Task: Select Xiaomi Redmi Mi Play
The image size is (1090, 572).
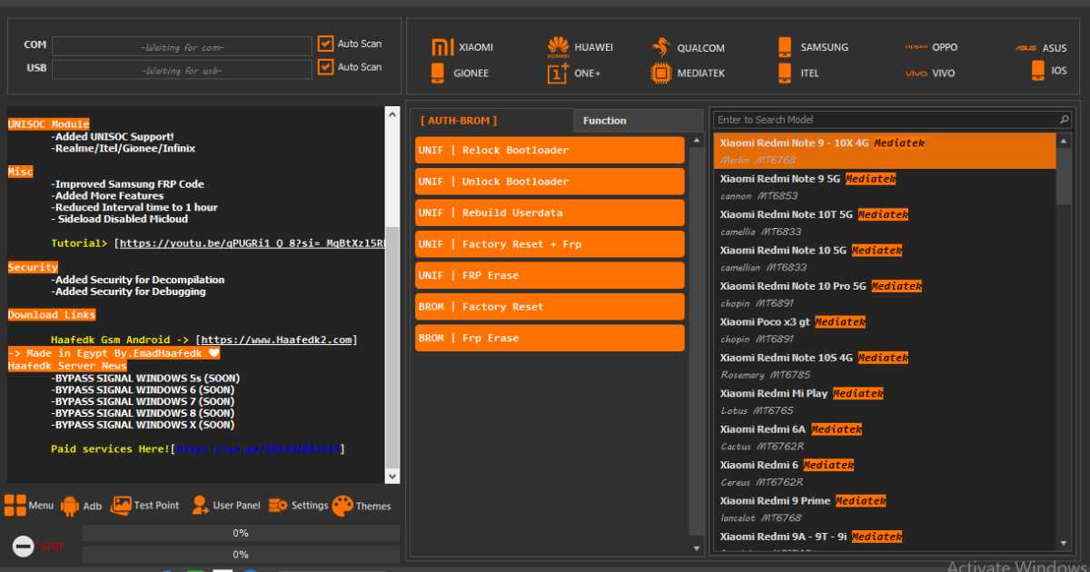Action: pyautogui.click(x=885, y=401)
